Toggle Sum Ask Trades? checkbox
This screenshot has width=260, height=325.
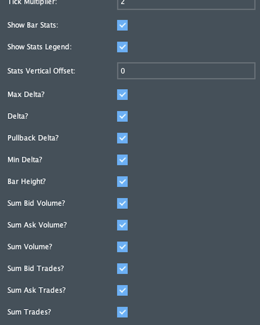click(x=122, y=290)
